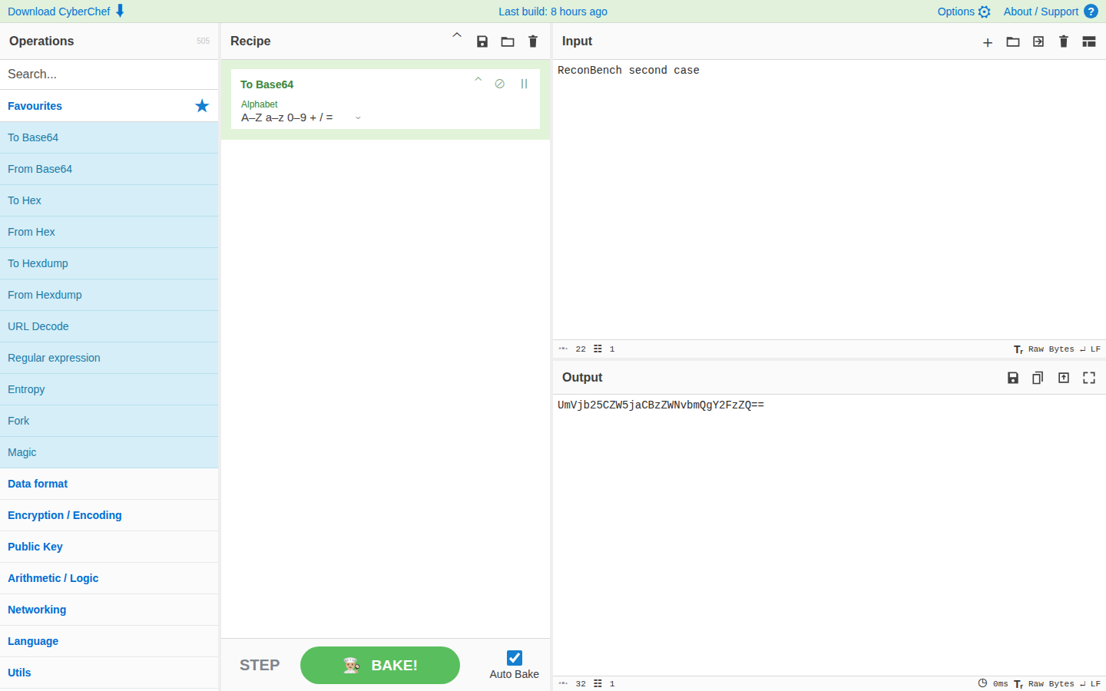Screen dimensions: 1106x691
Task: Click the About / Support question mark icon
Action: click(x=1091, y=12)
